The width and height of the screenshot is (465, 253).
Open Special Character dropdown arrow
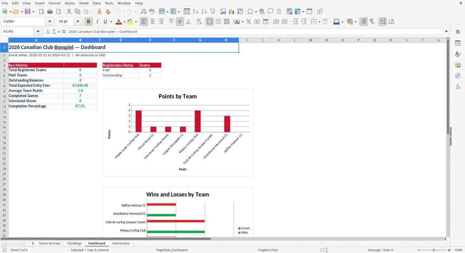pos(255,12)
